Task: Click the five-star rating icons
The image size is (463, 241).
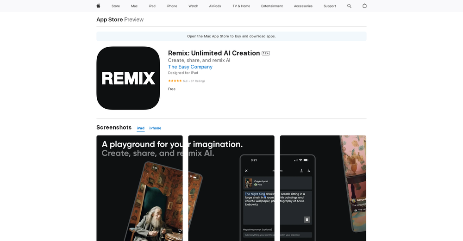Action: coord(175,81)
